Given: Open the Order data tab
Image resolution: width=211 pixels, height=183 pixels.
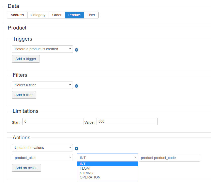Looking at the screenshot, I should (57, 15).
